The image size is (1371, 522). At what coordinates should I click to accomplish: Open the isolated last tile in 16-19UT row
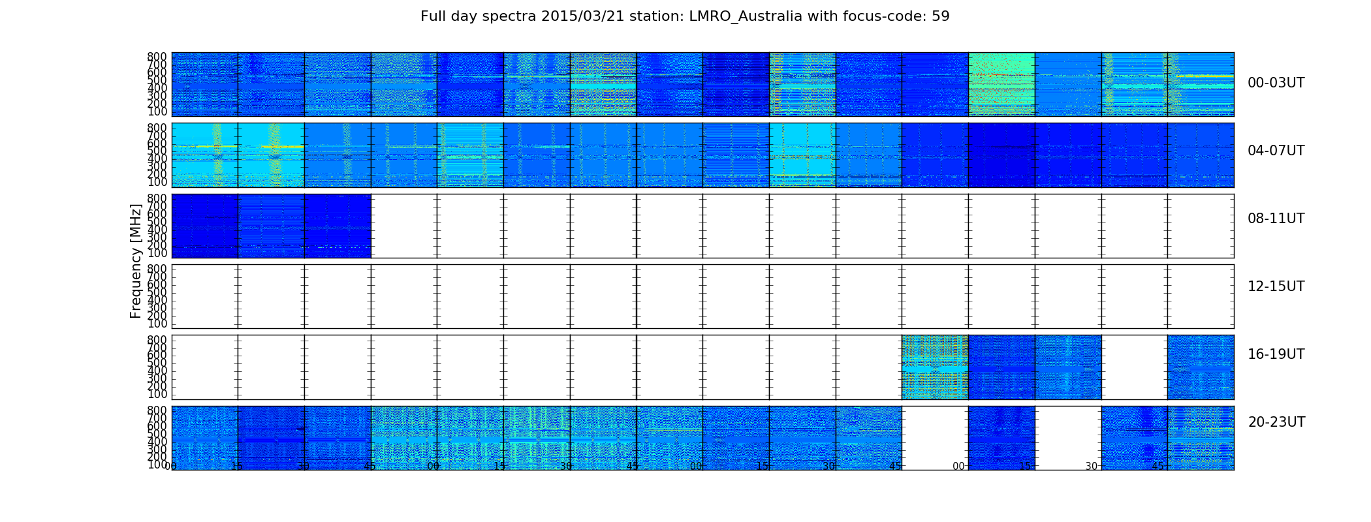(x=1201, y=367)
